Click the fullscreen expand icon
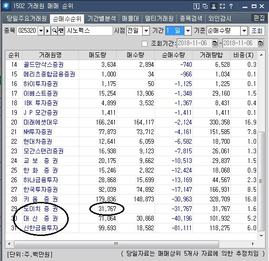This screenshot has height=261, width=269. [222, 6]
